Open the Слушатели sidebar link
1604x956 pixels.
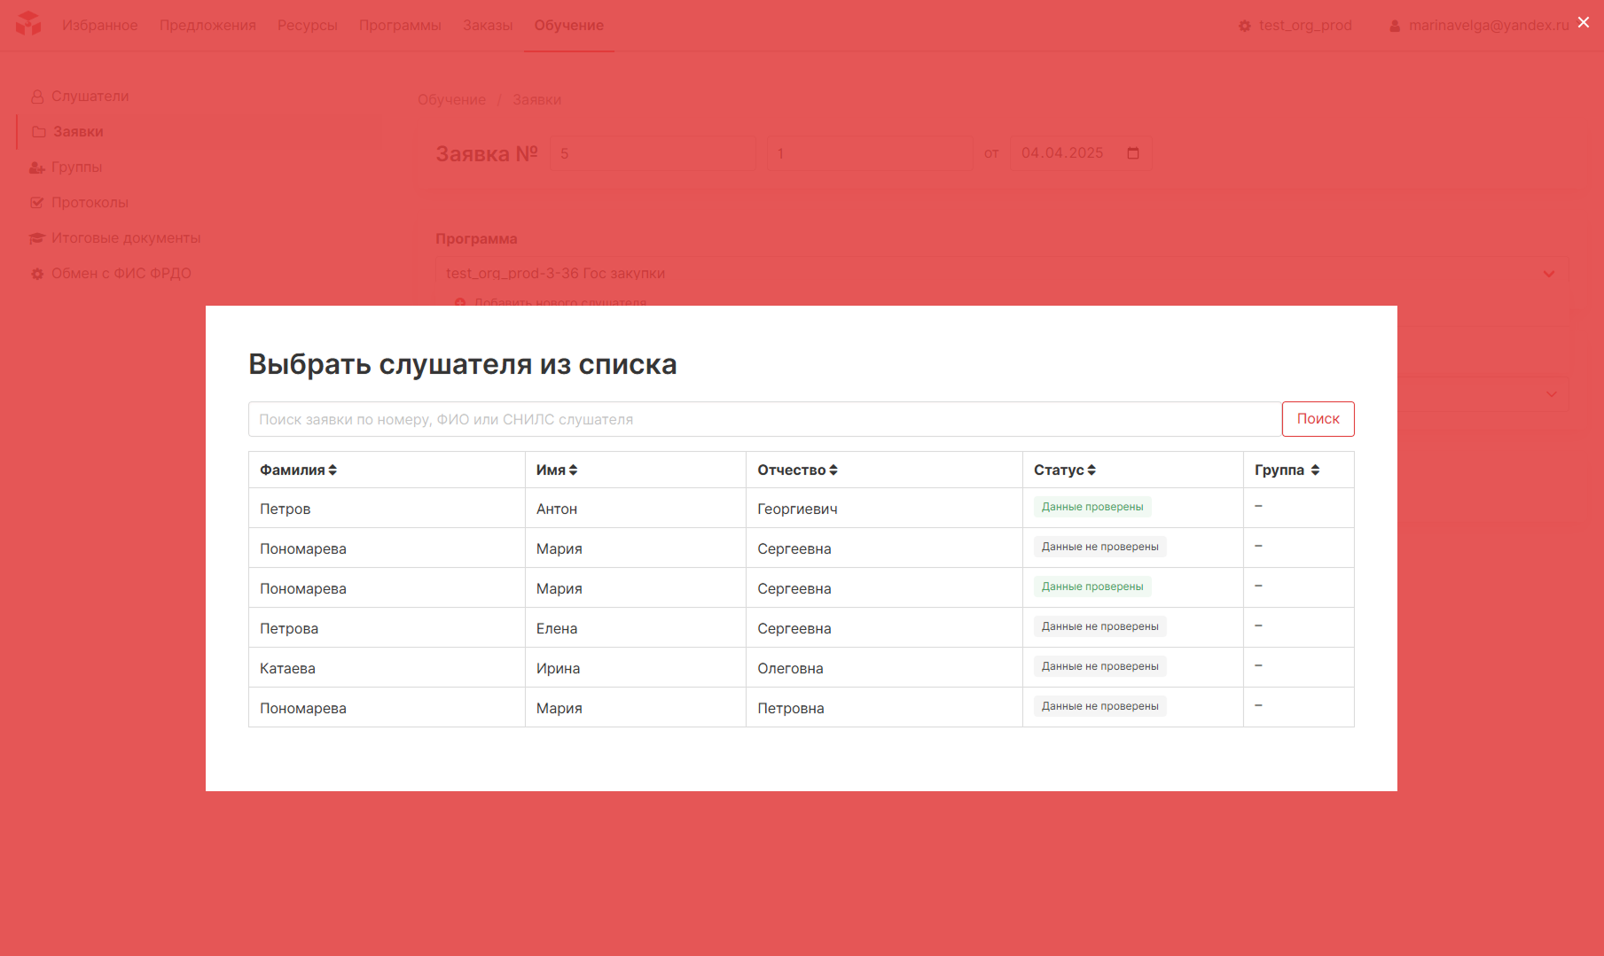coord(90,97)
